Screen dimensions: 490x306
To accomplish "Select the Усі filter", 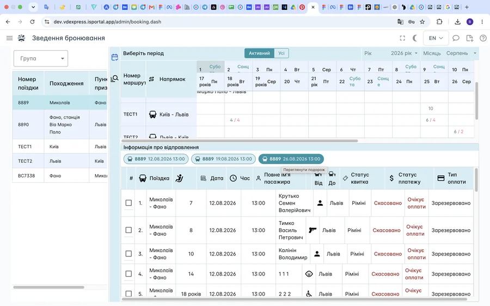I will [x=281, y=53].
